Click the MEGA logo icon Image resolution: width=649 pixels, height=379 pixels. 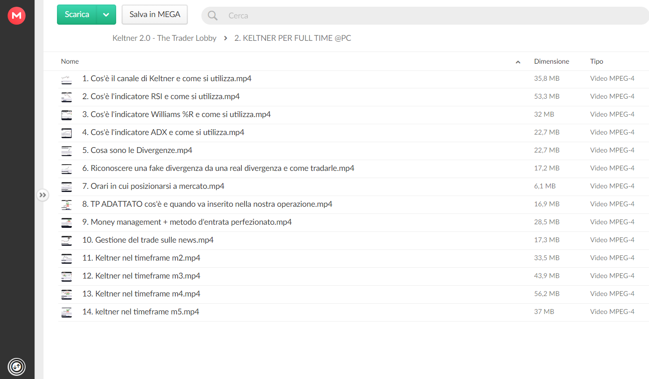(x=17, y=16)
